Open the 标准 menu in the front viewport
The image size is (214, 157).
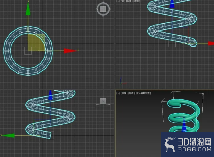[129, 1]
